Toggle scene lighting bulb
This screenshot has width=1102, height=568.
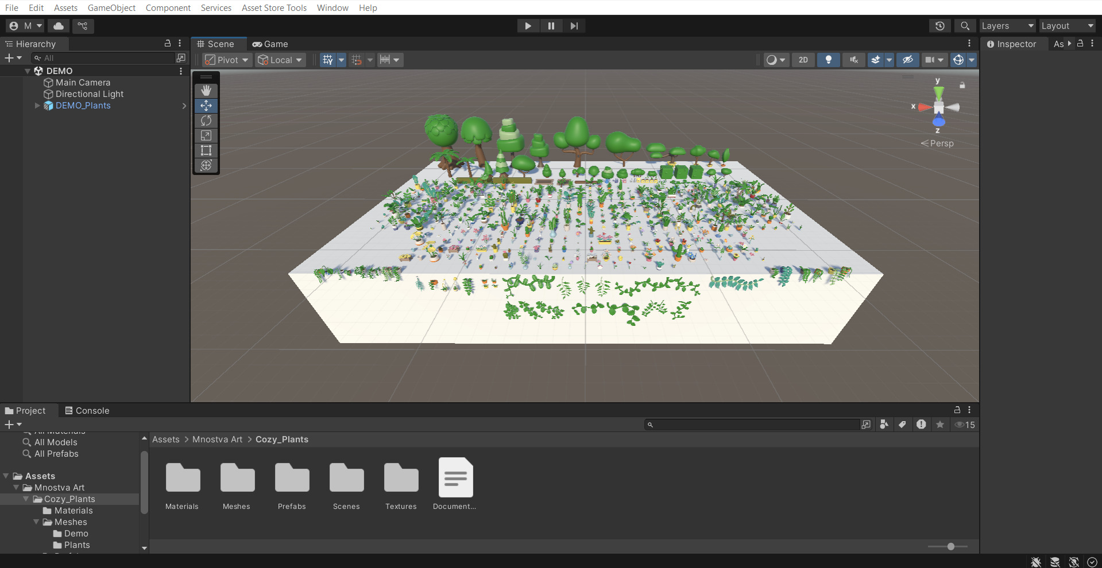tap(828, 60)
